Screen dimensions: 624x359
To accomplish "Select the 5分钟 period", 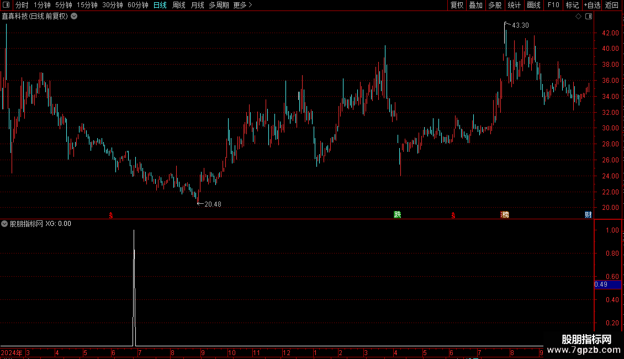I will tap(64, 5).
